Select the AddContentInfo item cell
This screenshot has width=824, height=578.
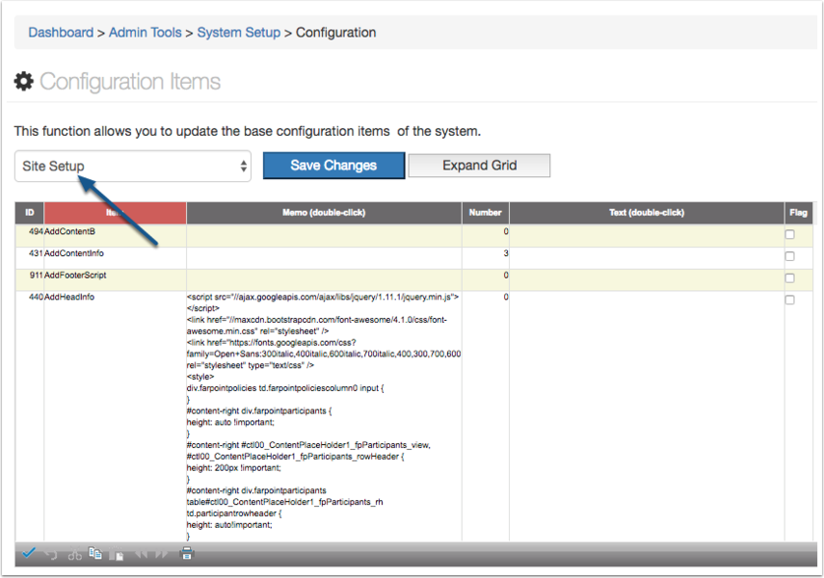tap(115, 257)
